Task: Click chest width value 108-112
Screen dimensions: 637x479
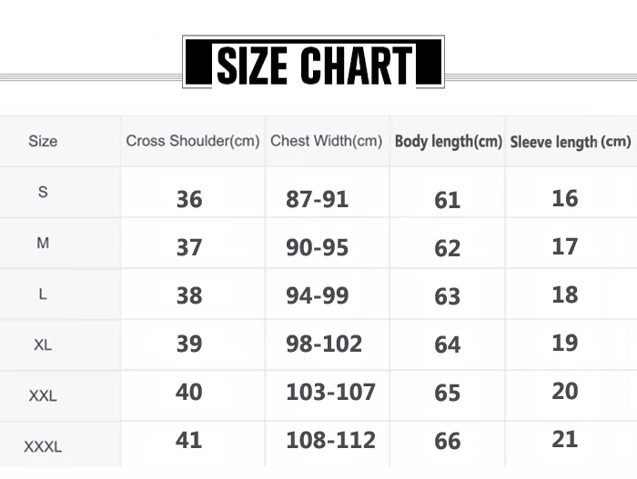Action: (330, 440)
